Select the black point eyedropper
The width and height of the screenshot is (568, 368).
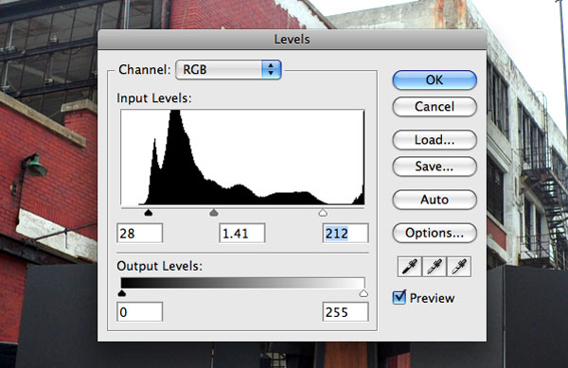(410, 267)
